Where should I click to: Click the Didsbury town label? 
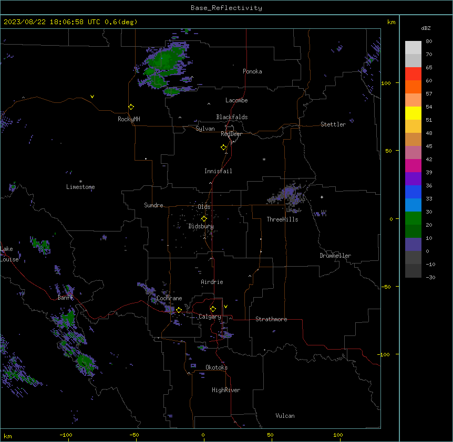(x=201, y=226)
